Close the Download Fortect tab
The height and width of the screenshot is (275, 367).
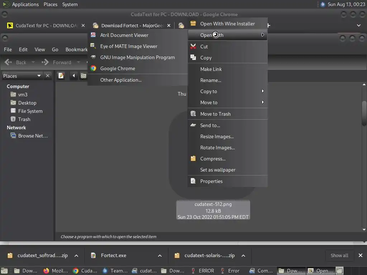pos(169,25)
